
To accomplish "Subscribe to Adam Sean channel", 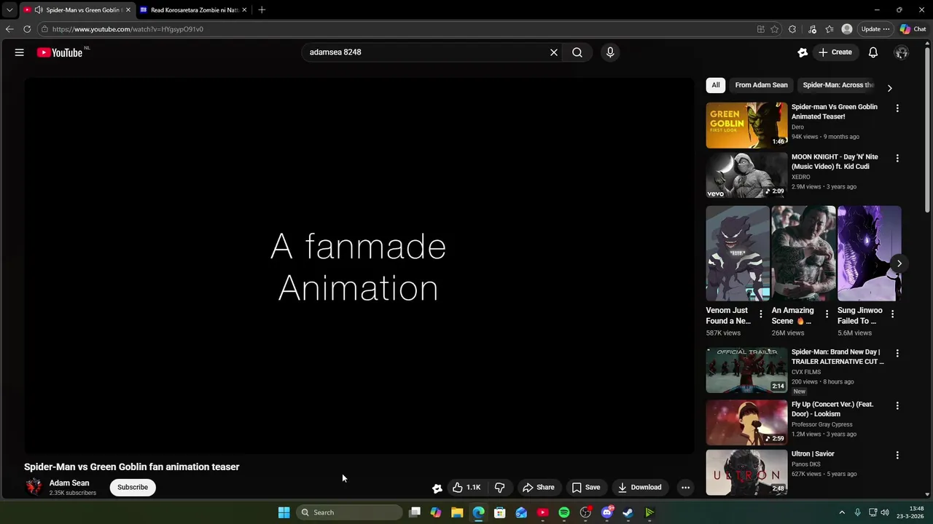I will point(133,488).
